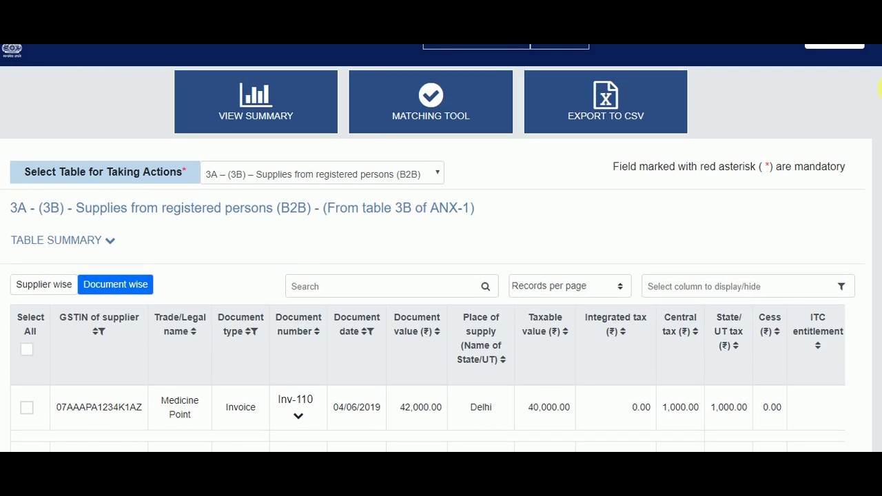Sort by Trade/Legal name column

(193, 331)
